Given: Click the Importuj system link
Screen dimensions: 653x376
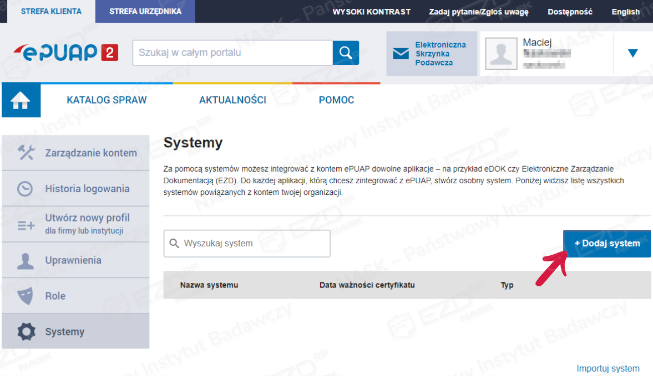Looking at the screenshot, I should coord(608,368).
